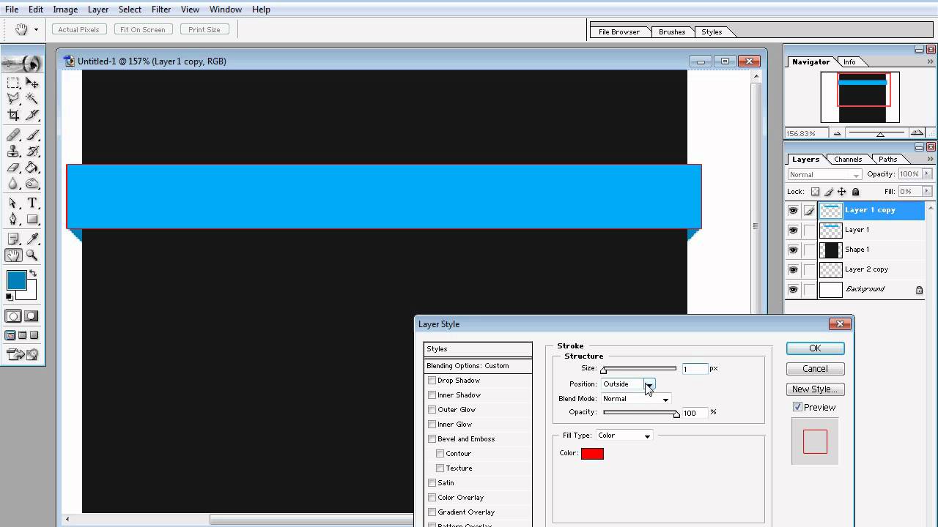This screenshot has width=938, height=527.
Task: Select the Path Selection arrow tool
Action: click(x=13, y=203)
